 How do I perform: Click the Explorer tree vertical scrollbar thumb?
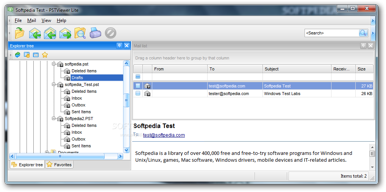pyautogui.click(x=126, y=100)
